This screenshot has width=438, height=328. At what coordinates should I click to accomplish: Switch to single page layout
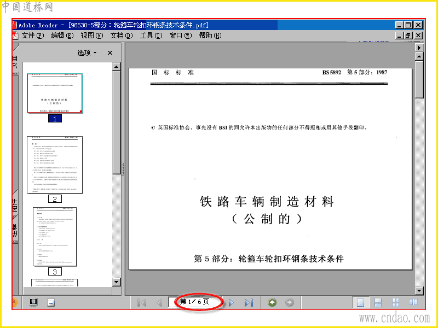pyautogui.click(x=360, y=302)
